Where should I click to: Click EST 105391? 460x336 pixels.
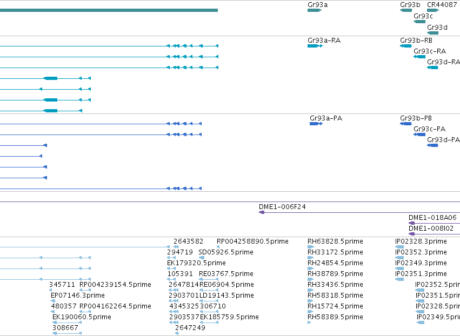pos(171,279)
